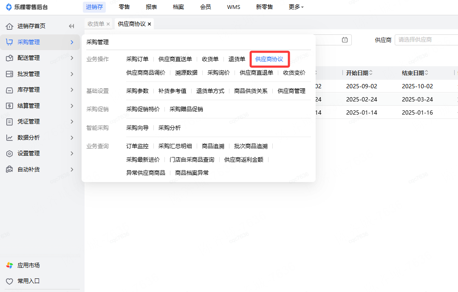Open the calendar date picker icon
The image size is (458, 292).
click(x=345, y=39)
